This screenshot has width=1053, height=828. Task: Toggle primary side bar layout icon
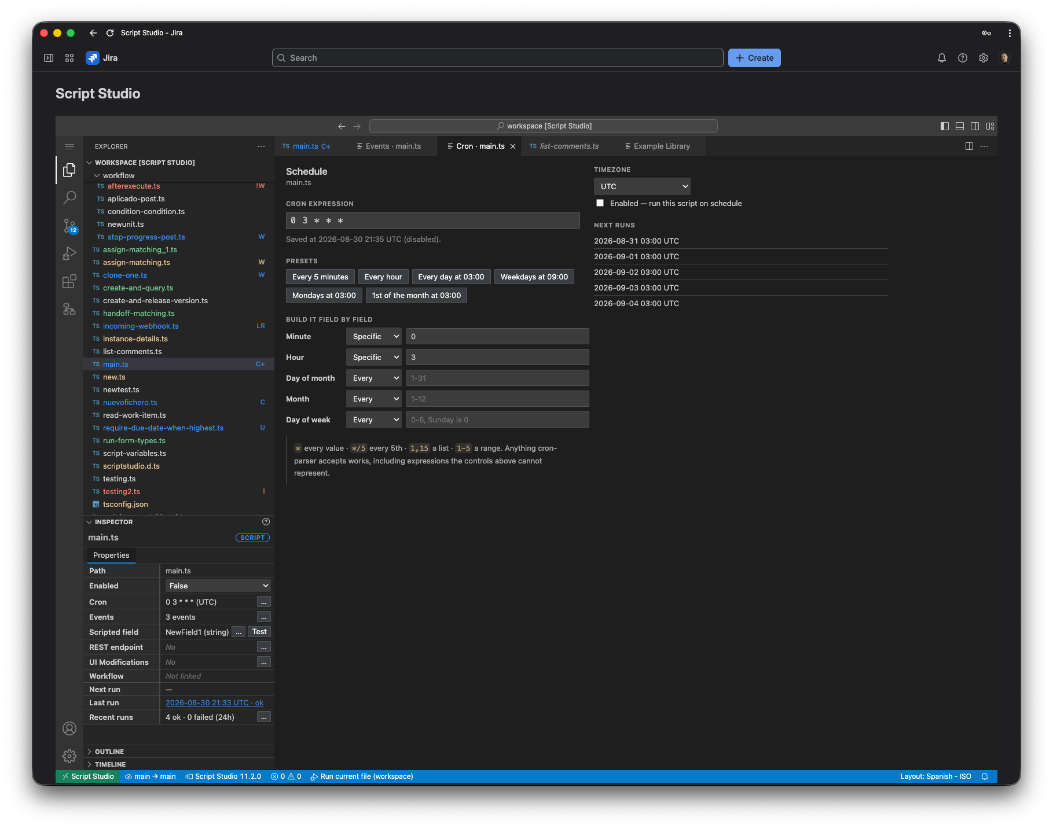coord(945,126)
